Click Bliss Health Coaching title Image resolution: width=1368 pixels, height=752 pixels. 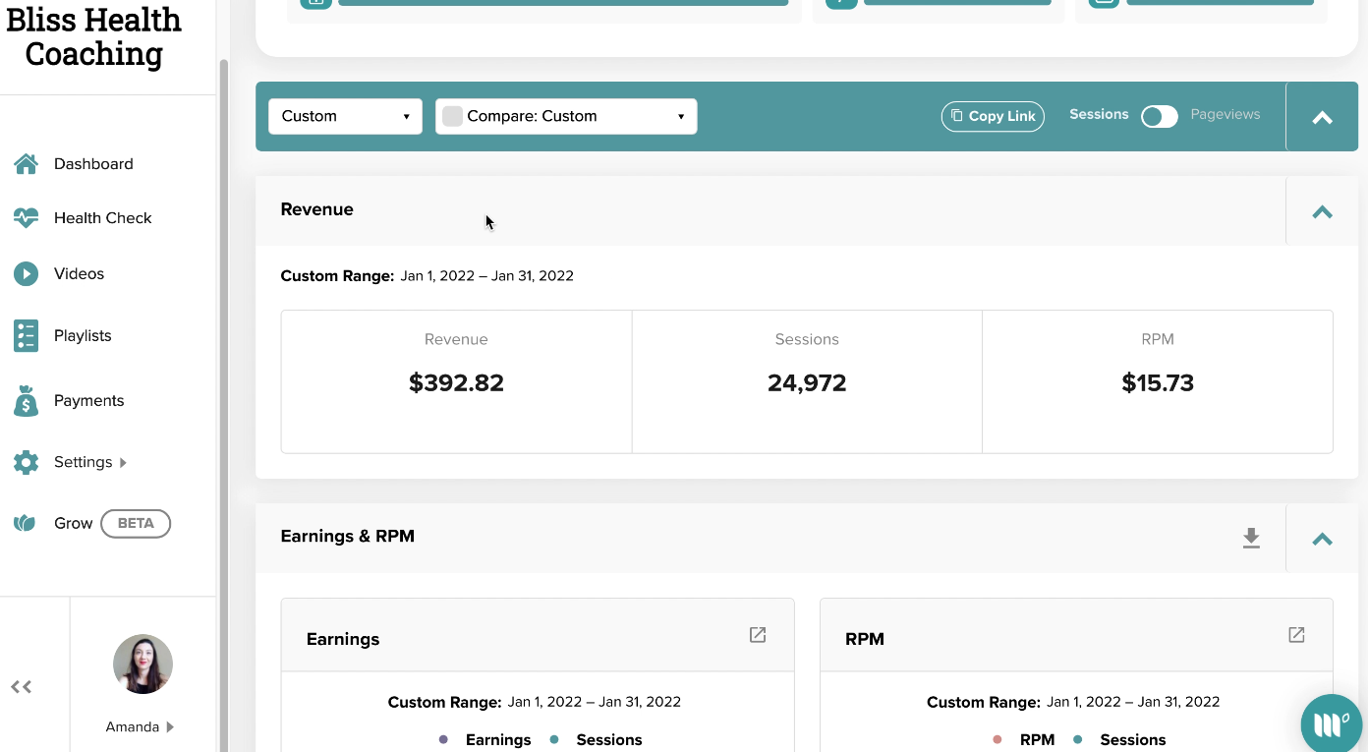[x=94, y=36]
